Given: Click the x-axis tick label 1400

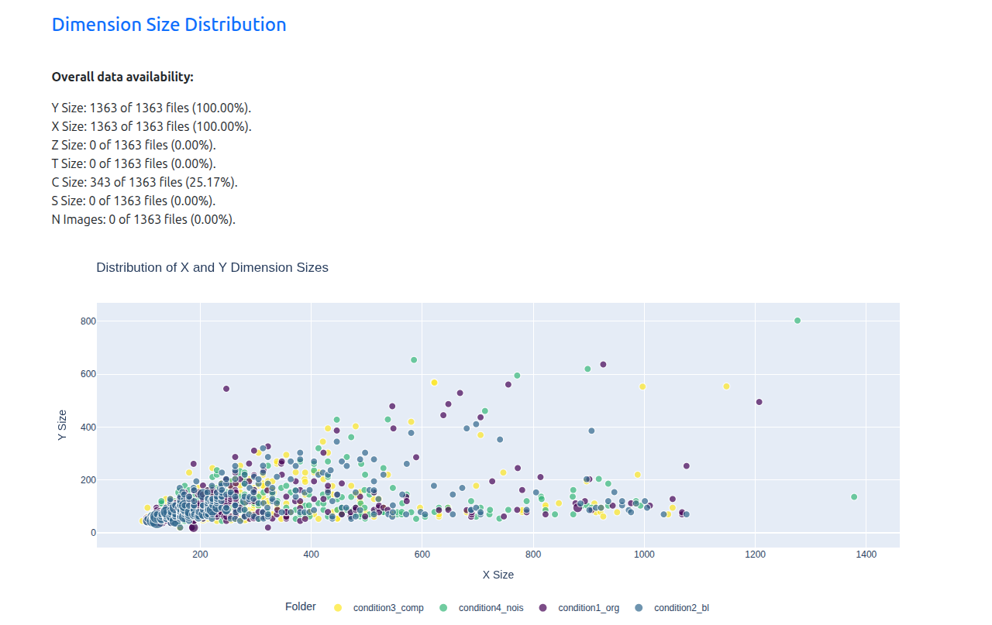Looking at the screenshot, I should pos(866,555).
